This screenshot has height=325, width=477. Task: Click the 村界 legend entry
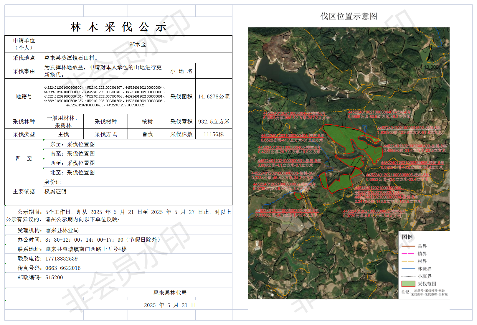click(x=414, y=261)
